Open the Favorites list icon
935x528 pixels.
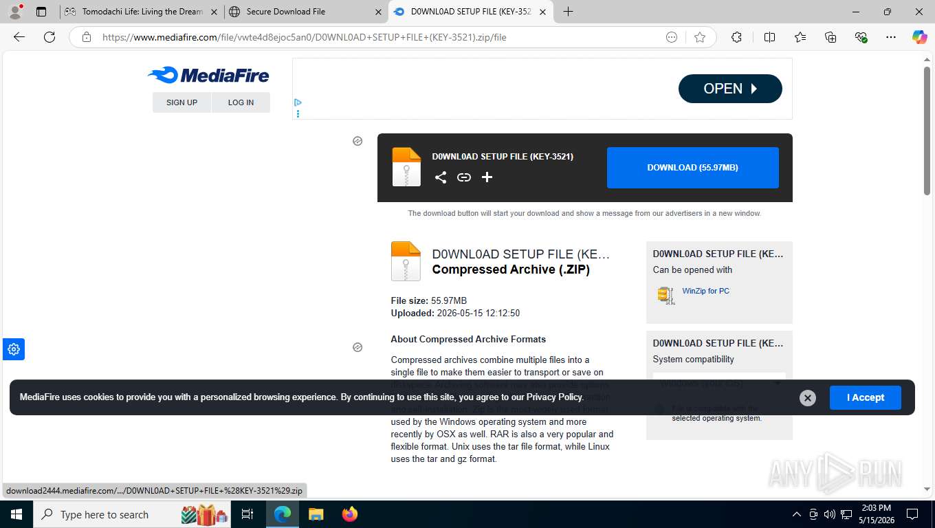click(x=800, y=37)
